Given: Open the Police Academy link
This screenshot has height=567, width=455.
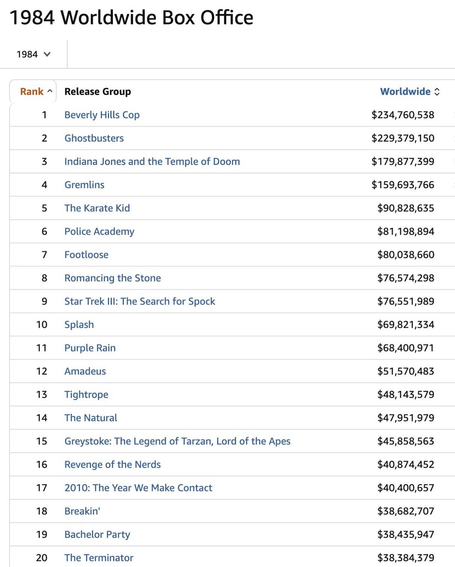Looking at the screenshot, I should point(99,231).
